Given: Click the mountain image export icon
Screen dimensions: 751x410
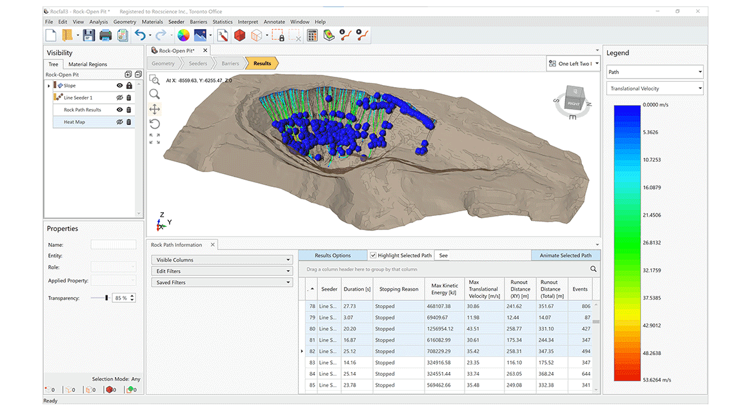Looking at the screenshot, I should pos(200,35).
